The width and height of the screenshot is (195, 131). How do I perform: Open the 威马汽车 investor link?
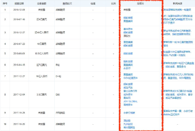128,88
